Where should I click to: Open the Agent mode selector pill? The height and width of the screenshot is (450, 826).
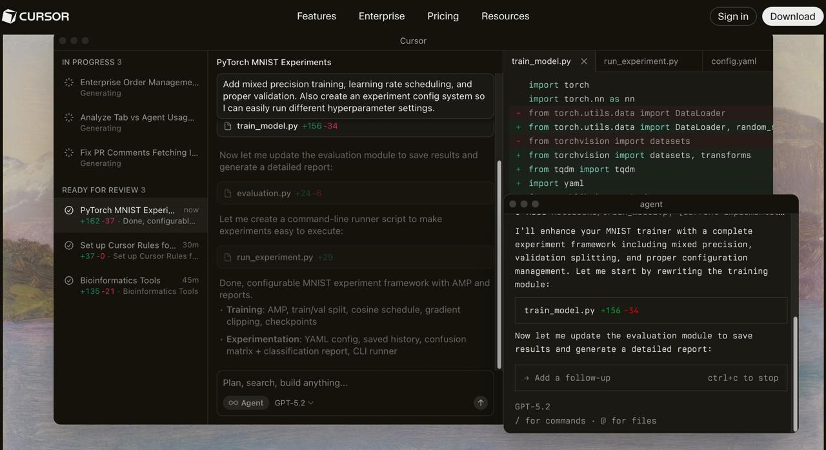(246, 403)
